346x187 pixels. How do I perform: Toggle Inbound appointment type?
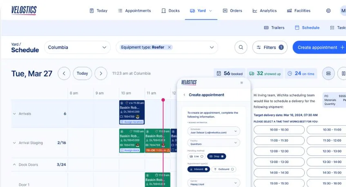click(199, 169)
